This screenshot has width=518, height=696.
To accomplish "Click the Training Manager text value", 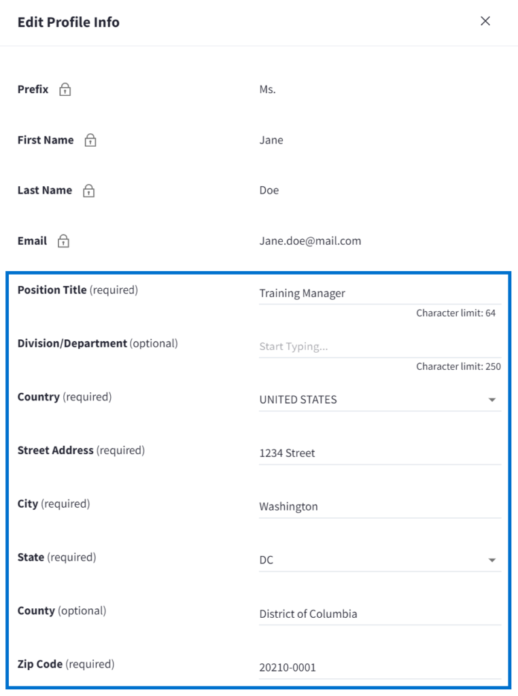I will pyautogui.click(x=301, y=293).
